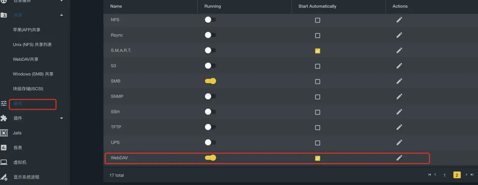Enable start automatically for Rsync

click(x=318, y=35)
